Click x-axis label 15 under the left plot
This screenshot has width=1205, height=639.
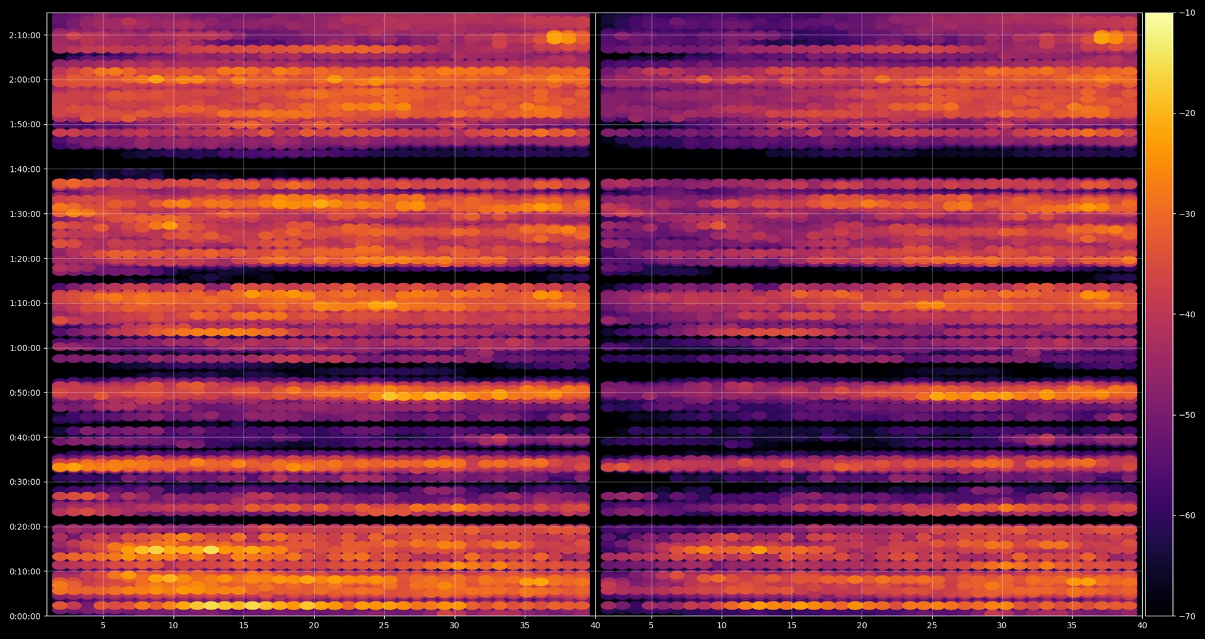[x=244, y=625]
